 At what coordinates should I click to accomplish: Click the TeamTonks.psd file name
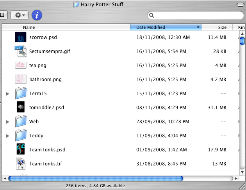[x=47, y=149]
